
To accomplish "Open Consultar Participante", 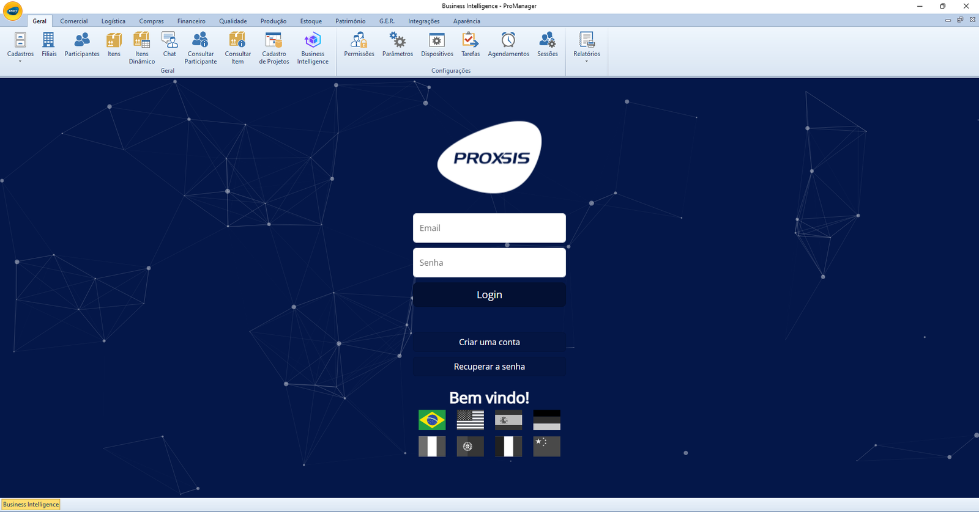I will [201, 48].
